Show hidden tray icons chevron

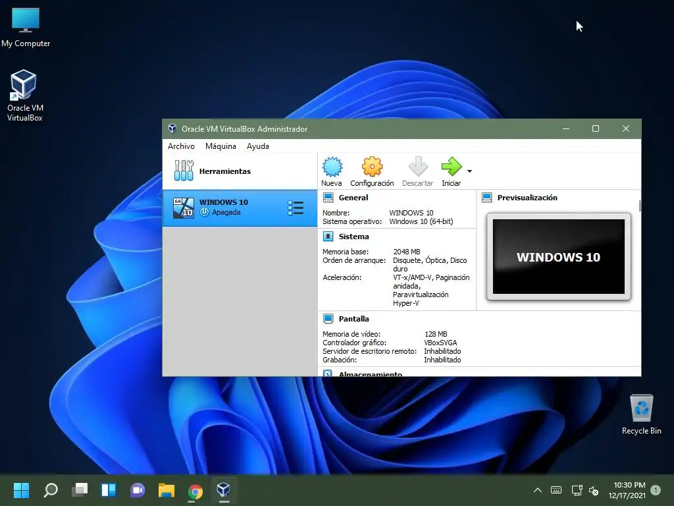(x=537, y=490)
